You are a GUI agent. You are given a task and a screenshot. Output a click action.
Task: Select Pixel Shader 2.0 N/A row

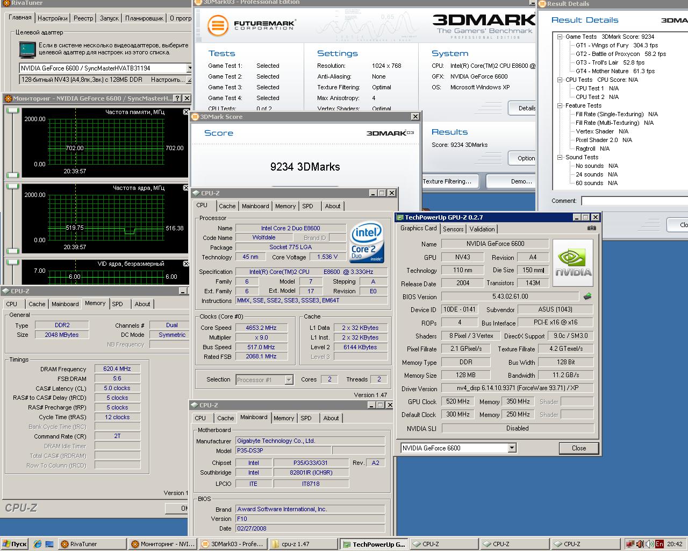(x=604, y=140)
